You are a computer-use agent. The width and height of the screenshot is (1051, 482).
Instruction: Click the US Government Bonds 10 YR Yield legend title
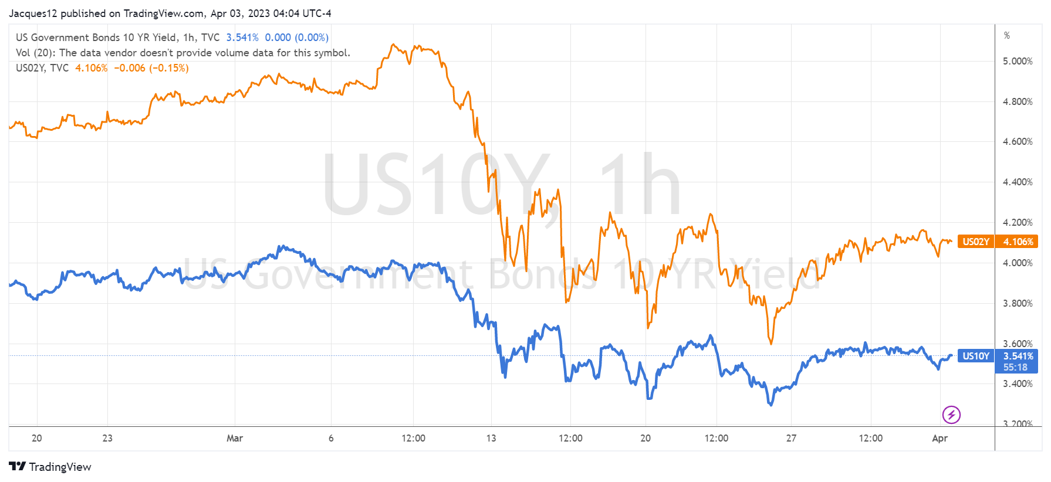pos(97,38)
